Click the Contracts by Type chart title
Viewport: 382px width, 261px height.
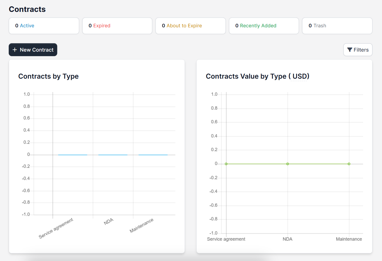click(49, 76)
